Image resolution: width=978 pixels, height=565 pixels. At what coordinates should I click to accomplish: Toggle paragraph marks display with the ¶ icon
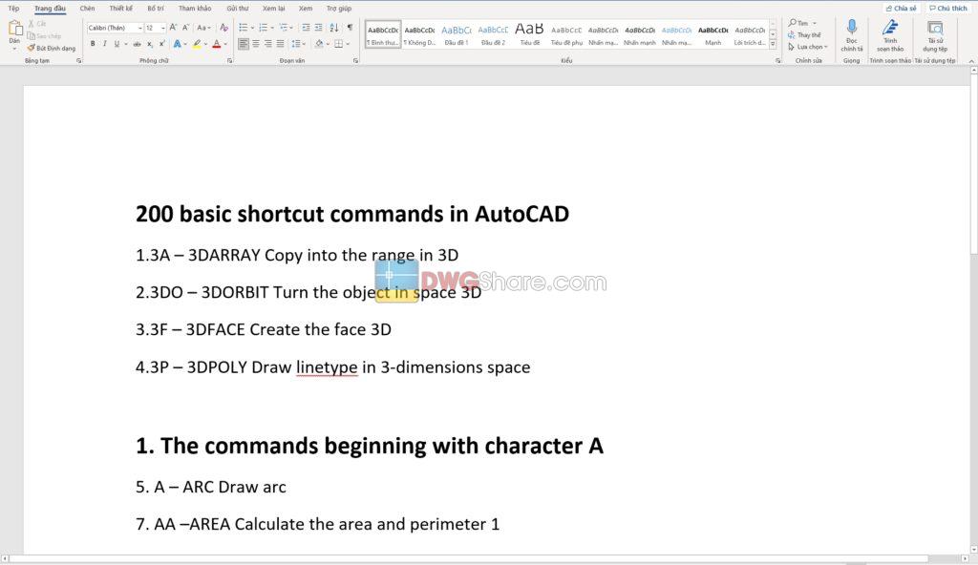pyautogui.click(x=351, y=27)
